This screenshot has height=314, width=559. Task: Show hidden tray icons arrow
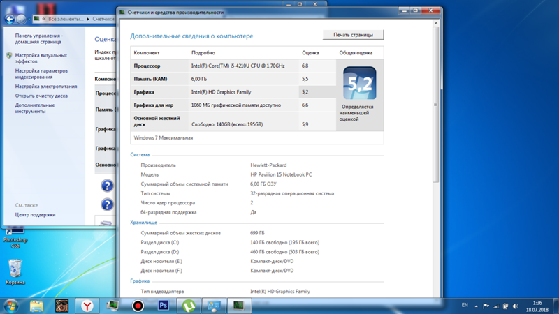[x=477, y=306]
